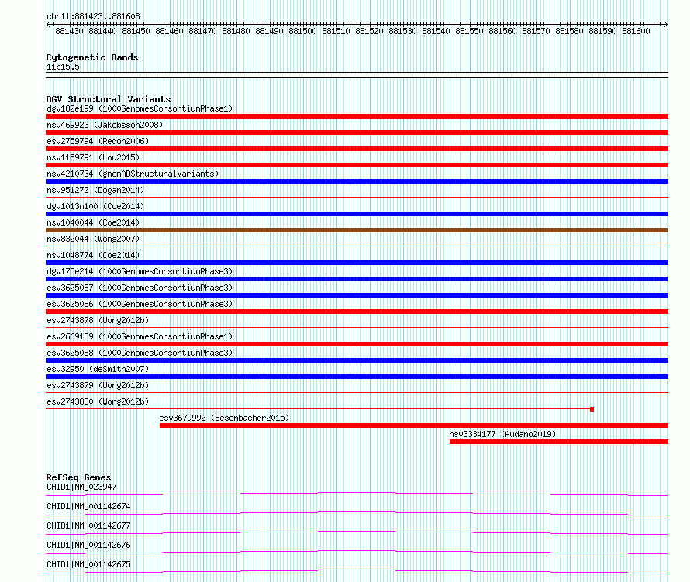Click the nsv1159791 (Lou2015) label

point(93,157)
